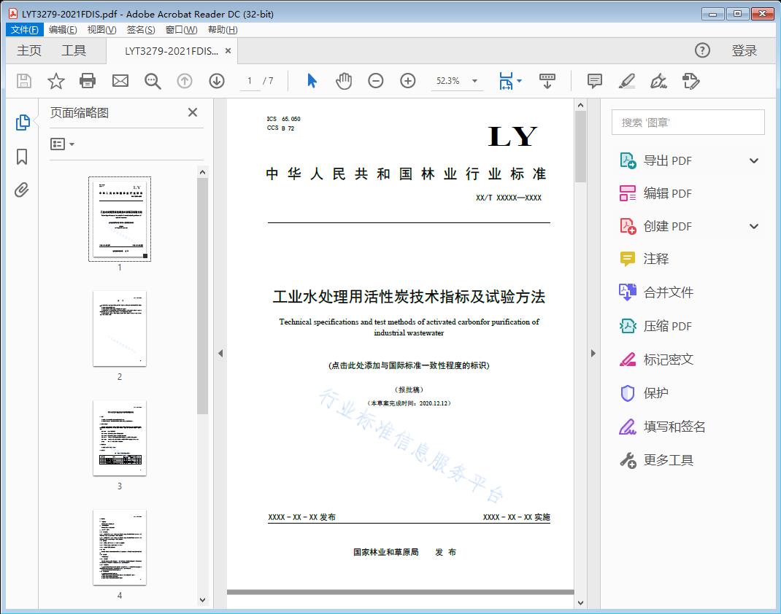Save the document with the save icon
Viewport: 781px width, 614px height.
pos(23,81)
